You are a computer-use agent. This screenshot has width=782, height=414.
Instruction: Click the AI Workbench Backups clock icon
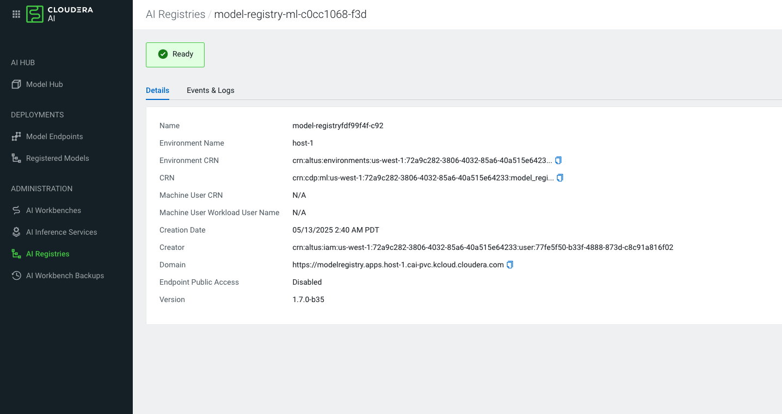[x=16, y=275]
